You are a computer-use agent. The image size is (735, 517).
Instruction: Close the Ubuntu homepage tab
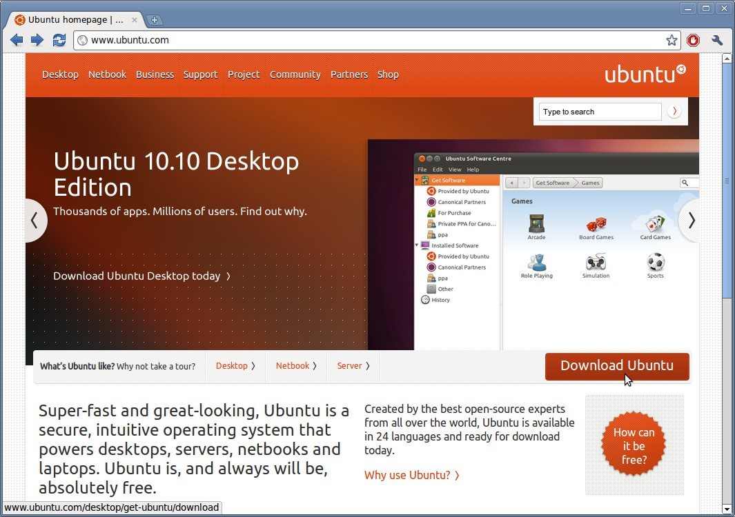click(135, 20)
